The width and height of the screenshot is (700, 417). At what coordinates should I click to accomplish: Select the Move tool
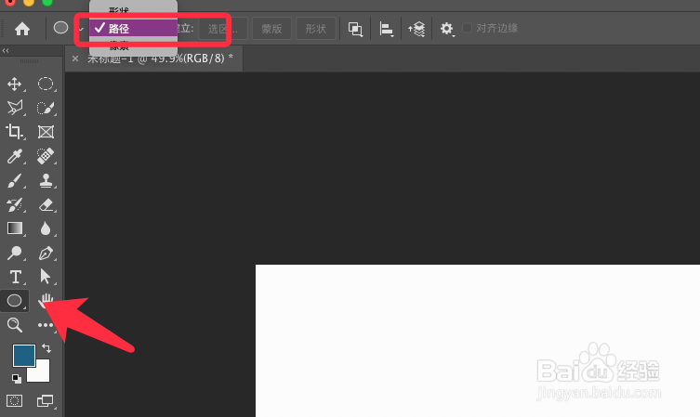tap(14, 84)
